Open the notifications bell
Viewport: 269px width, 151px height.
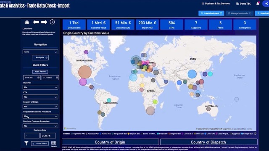pos(258,3)
